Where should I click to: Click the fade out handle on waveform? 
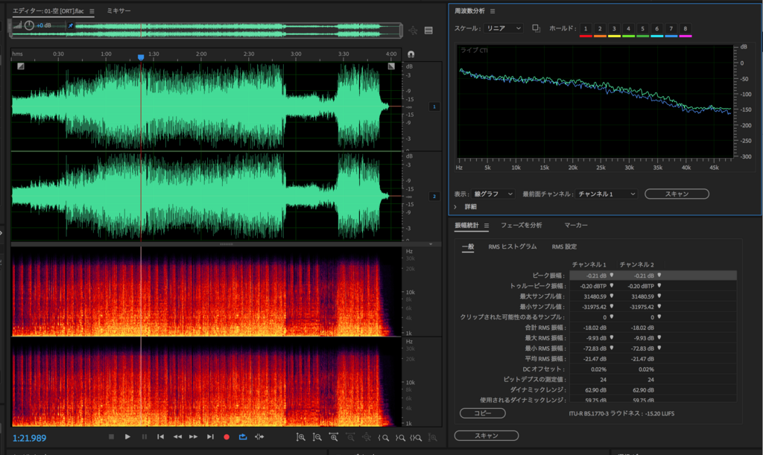click(x=391, y=66)
